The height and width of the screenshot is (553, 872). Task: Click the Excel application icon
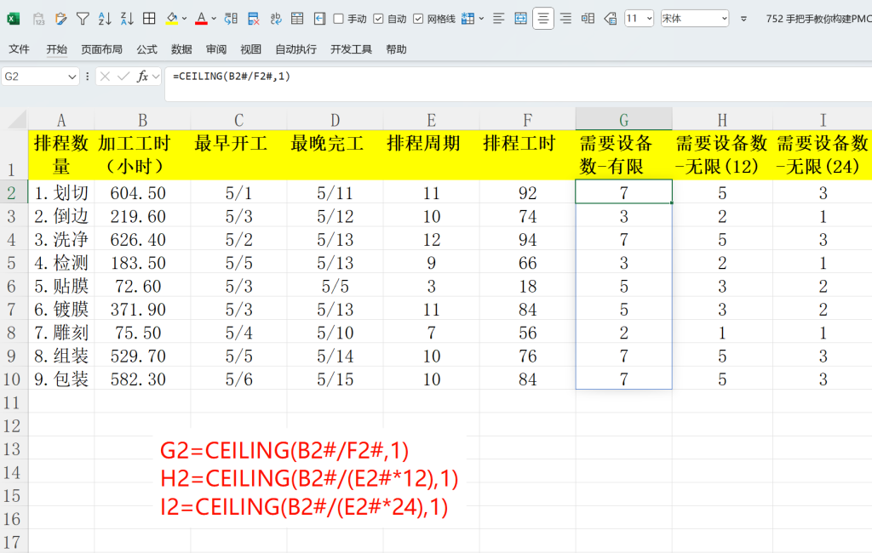[x=14, y=19]
